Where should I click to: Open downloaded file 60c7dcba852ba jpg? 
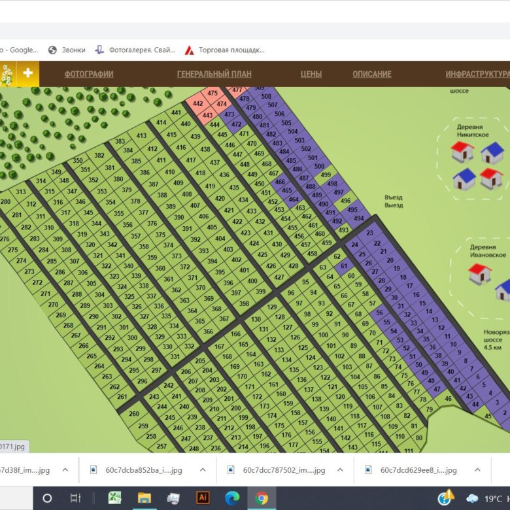point(137,469)
